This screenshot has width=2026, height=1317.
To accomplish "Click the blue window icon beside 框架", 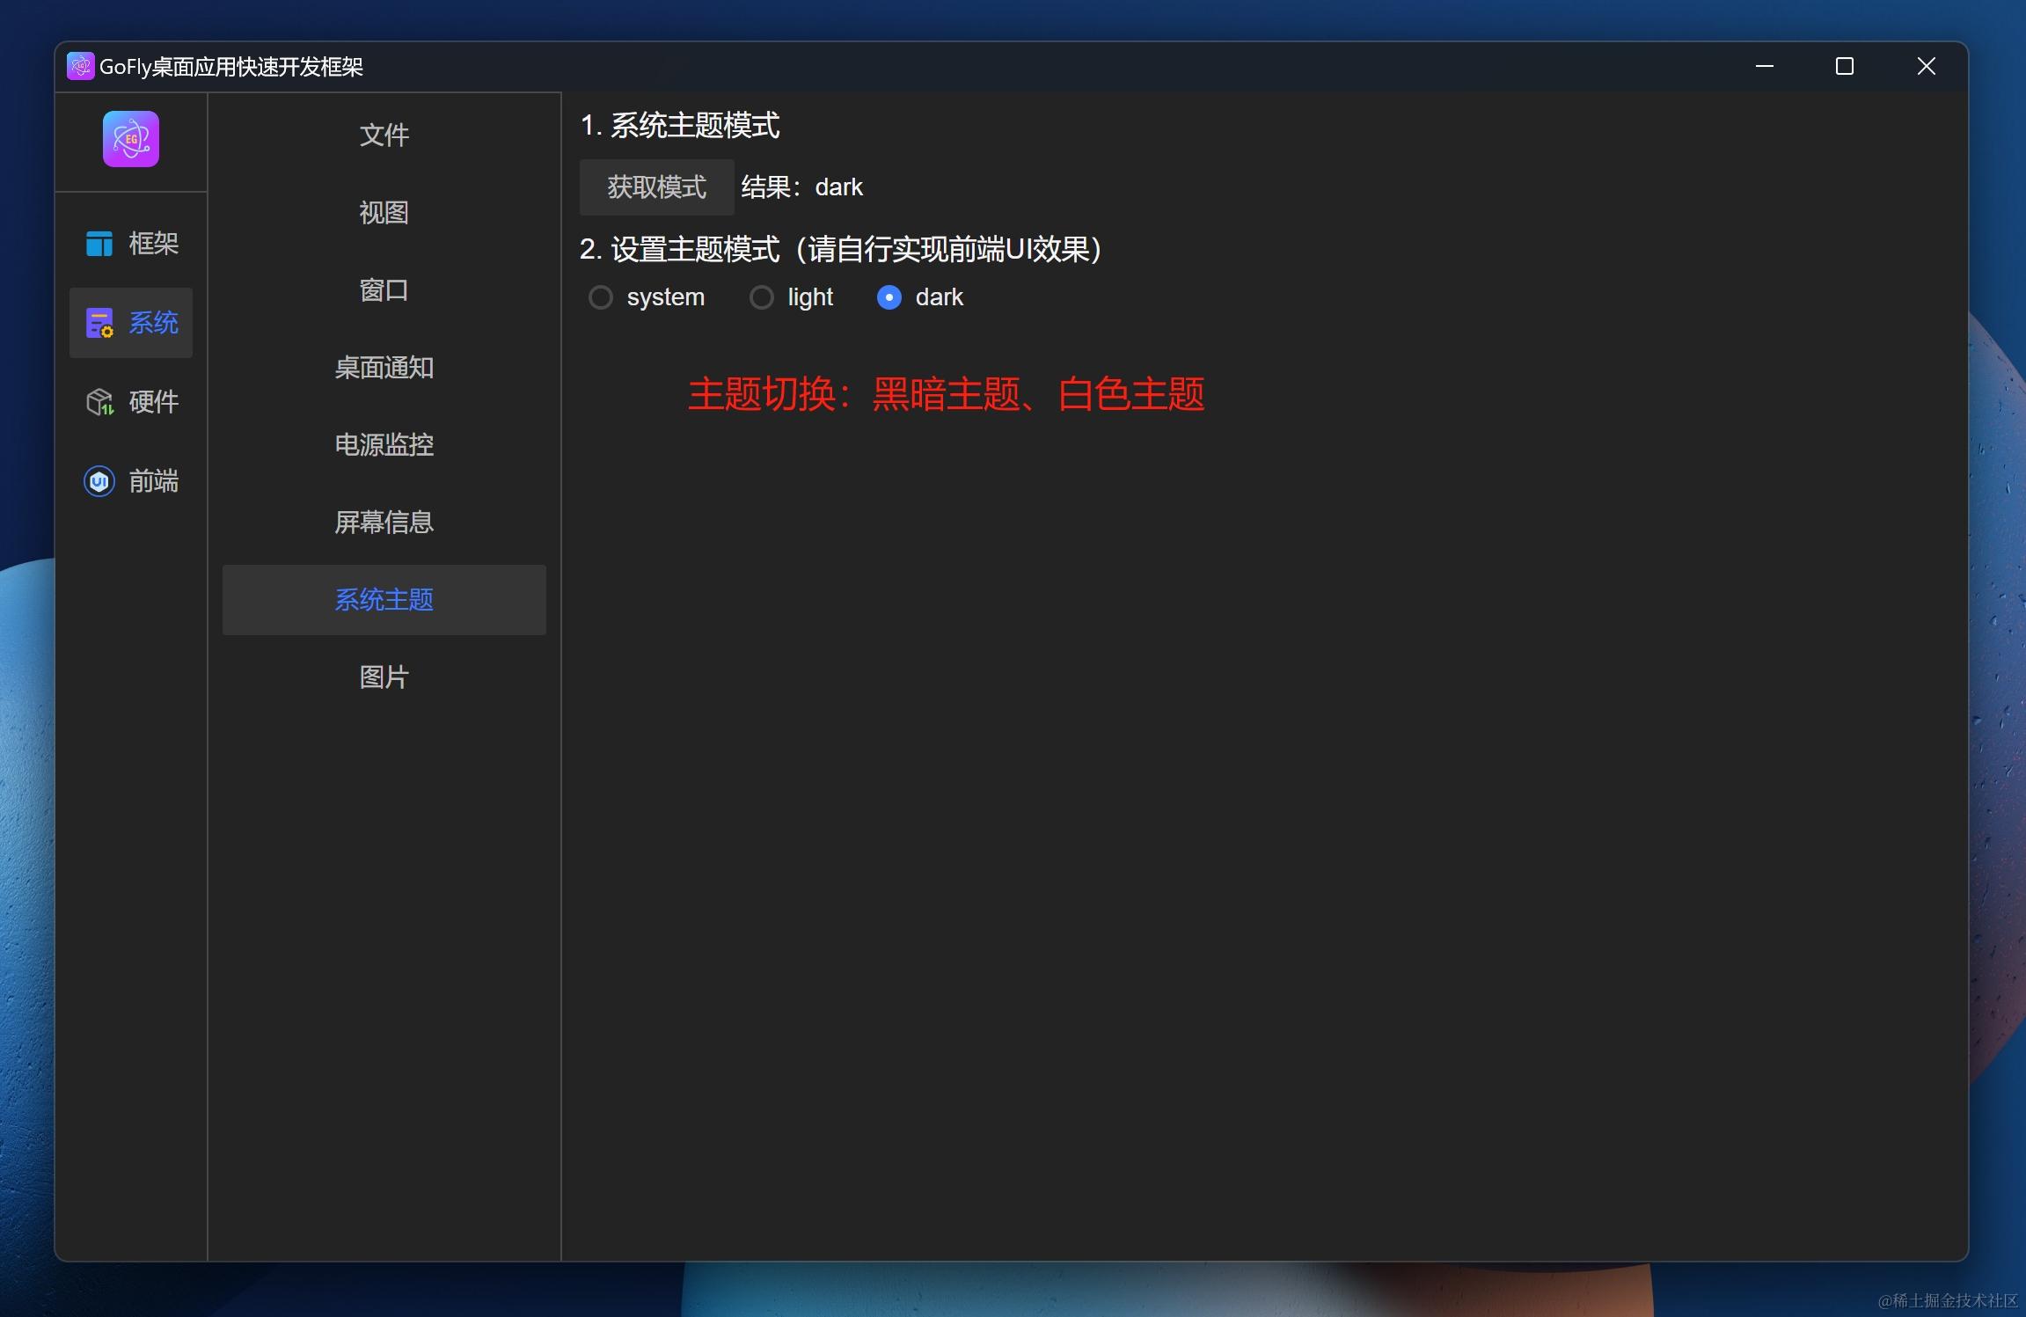I will 99,244.
